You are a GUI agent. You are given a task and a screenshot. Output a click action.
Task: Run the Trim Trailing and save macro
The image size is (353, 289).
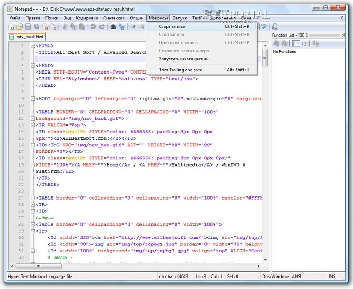(202, 70)
